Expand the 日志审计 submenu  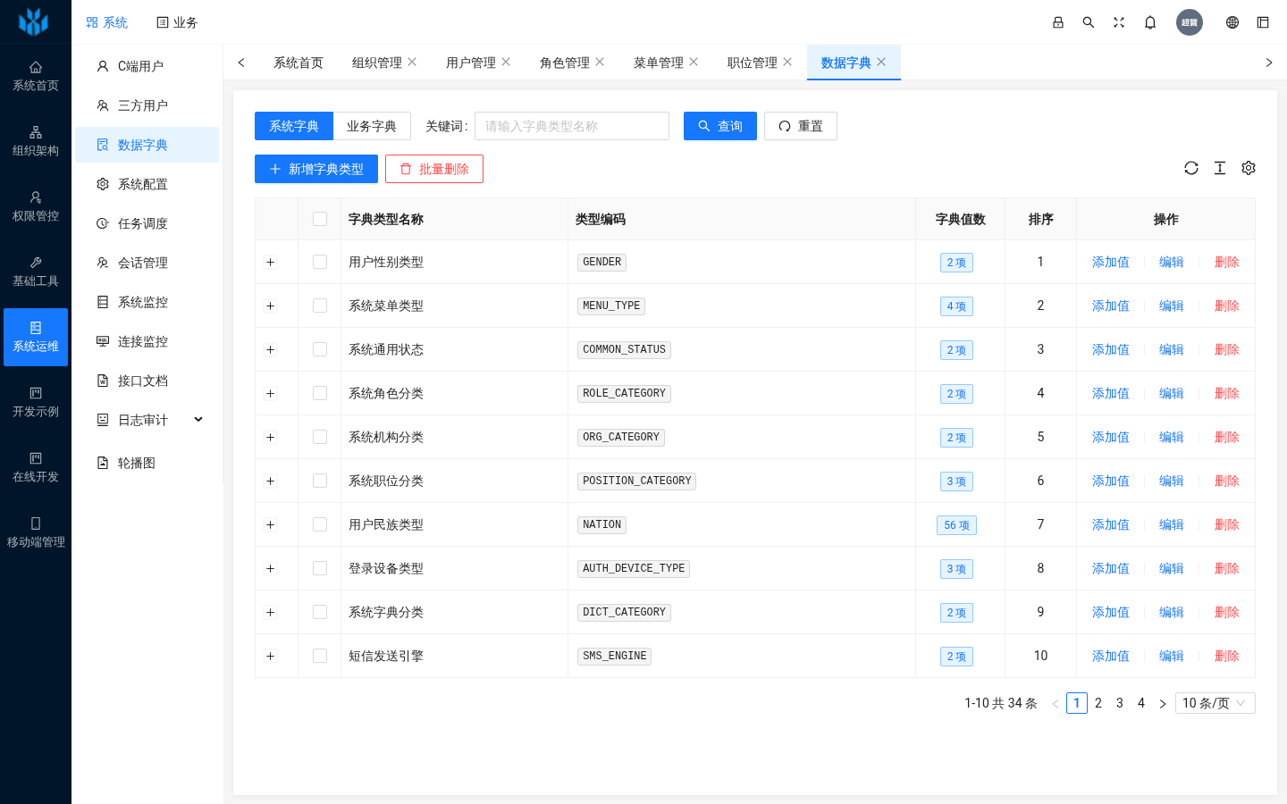click(147, 420)
